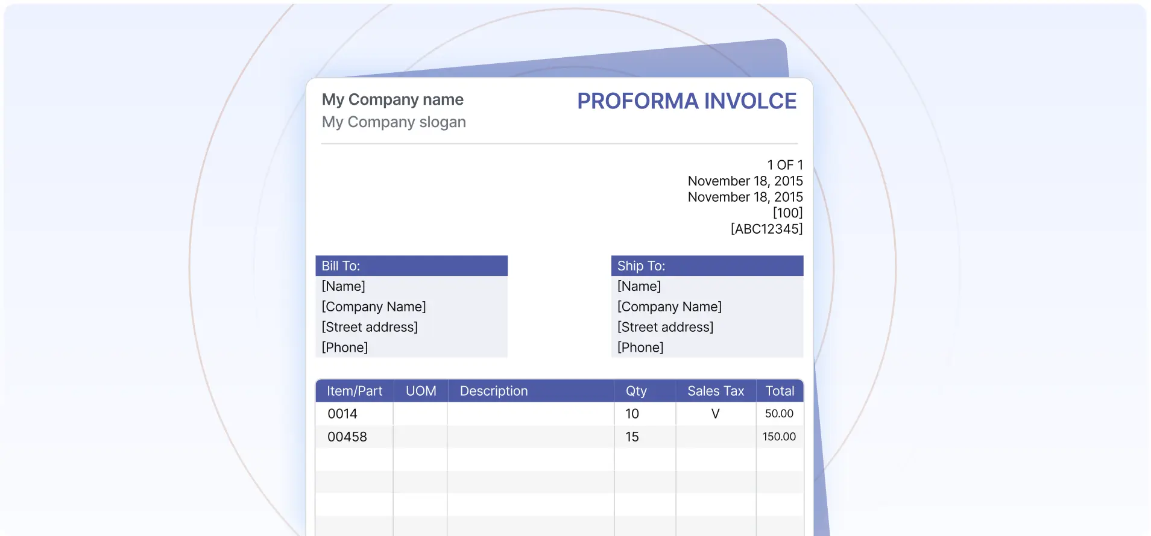1151x536 pixels.
Task: Select '[Company Name]' under Ship To
Action: (669, 307)
